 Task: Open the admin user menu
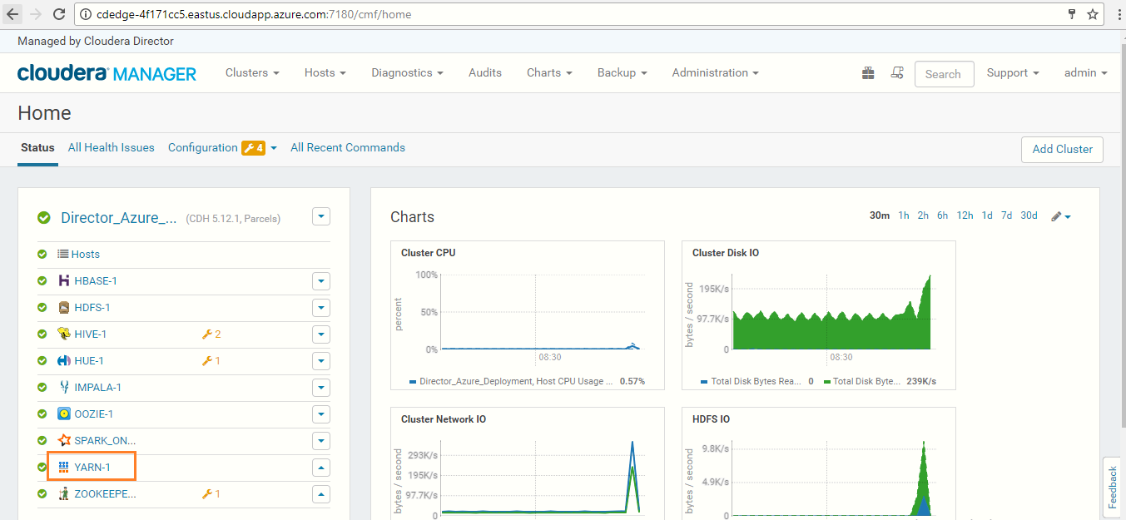[1085, 72]
